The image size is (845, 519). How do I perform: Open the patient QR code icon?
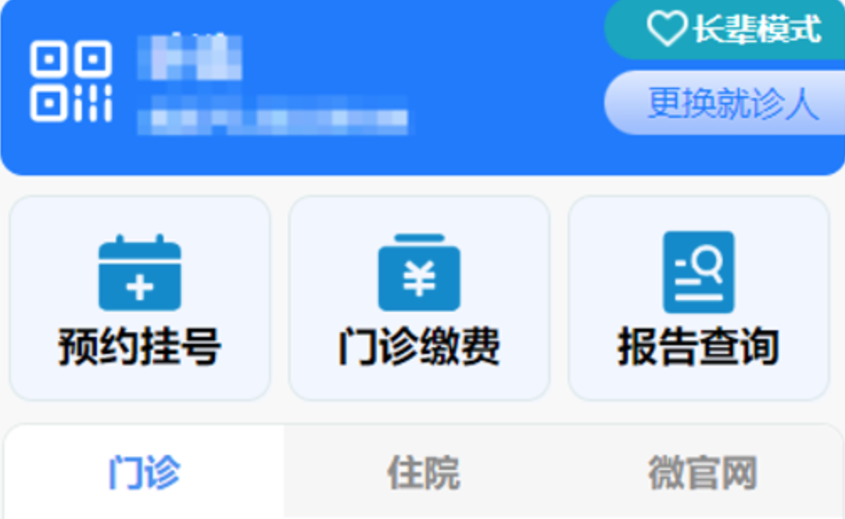[x=71, y=81]
